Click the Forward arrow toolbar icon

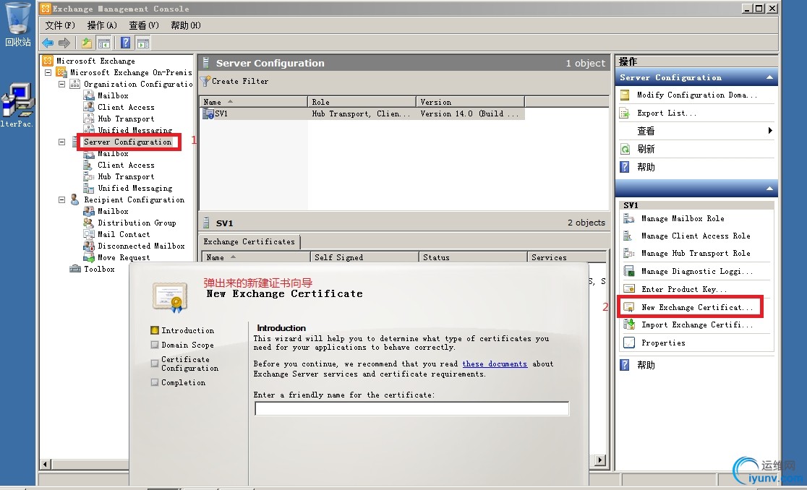coord(64,43)
